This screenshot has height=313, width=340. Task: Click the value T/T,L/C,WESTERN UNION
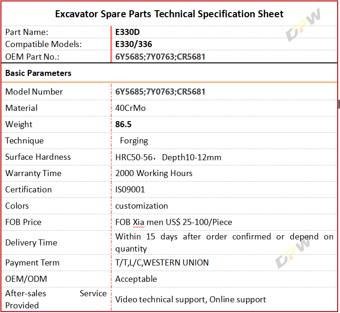click(162, 263)
